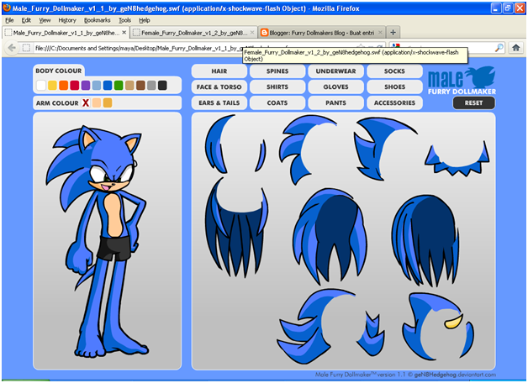
Task: Pick the brown body colour swatch
Action: (140, 86)
